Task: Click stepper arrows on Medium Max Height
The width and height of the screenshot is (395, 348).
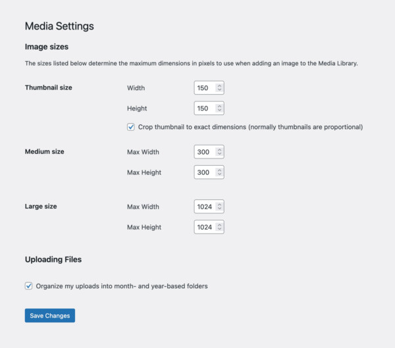Action: coord(219,172)
